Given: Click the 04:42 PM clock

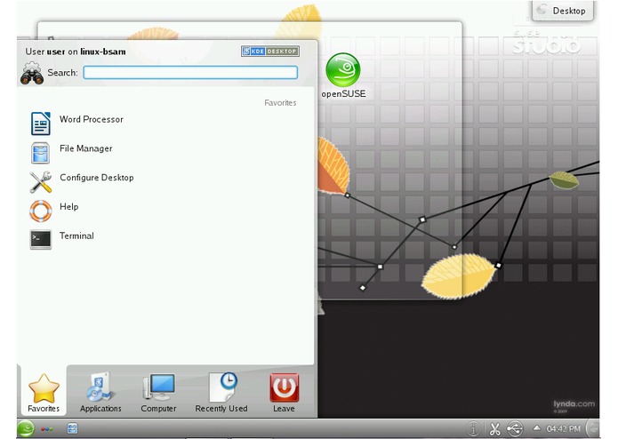Looking at the screenshot, I should pyautogui.click(x=563, y=428).
